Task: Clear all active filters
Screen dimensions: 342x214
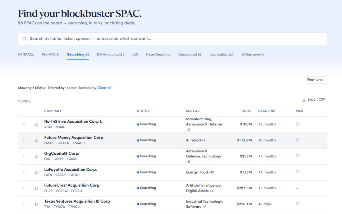Action: tap(104, 88)
